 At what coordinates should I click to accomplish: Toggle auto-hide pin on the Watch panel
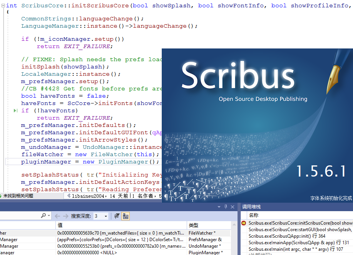pyautogui.click(x=226, y=207)
